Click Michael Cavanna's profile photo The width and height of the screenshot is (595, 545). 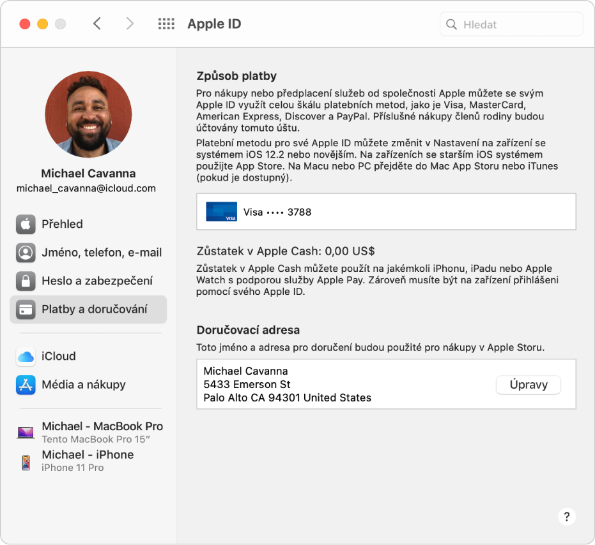[x=88, y=114]
